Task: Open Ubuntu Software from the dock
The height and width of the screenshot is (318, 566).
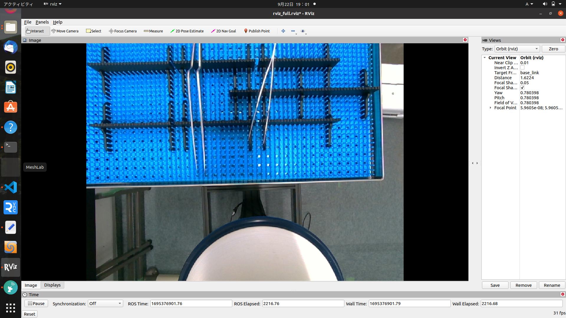Action: (x=11, y=107)
